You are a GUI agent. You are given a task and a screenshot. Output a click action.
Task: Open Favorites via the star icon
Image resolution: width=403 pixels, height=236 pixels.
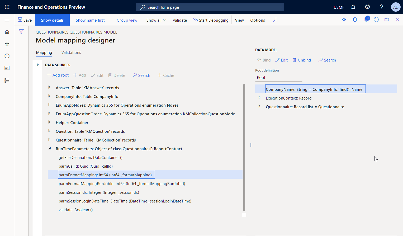coord(7,44)
